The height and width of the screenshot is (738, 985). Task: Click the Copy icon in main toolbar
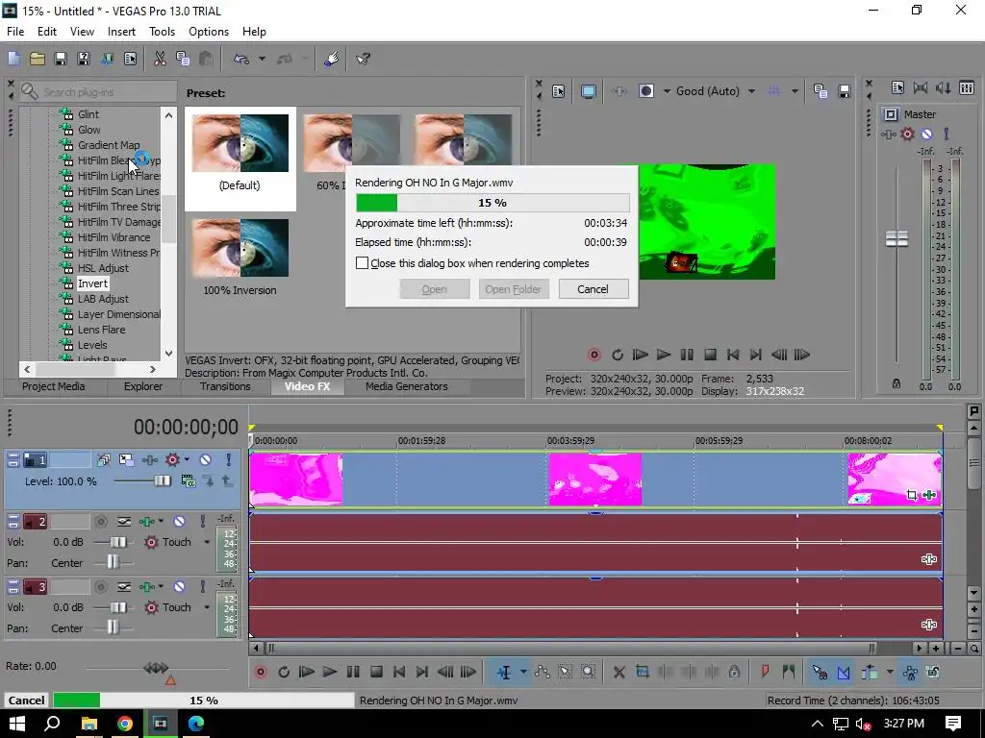coord(183,59)
